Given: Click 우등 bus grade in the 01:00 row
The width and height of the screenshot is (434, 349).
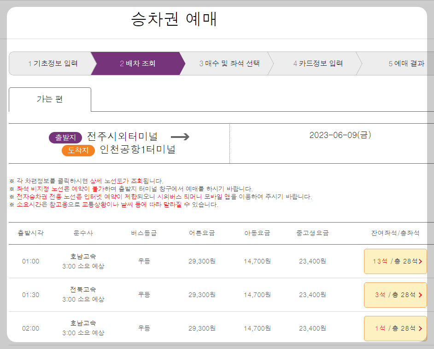Looking at the screenshot, I should tap(144, 261).
